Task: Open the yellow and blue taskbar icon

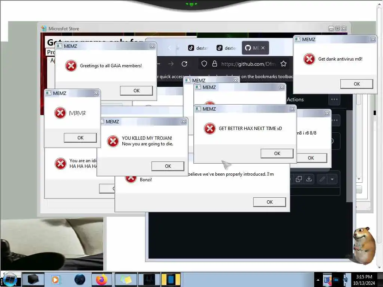Action: 171,280
